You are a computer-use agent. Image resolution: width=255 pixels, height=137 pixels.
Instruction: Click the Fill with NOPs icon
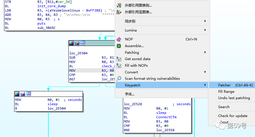(x=119, y=66)
